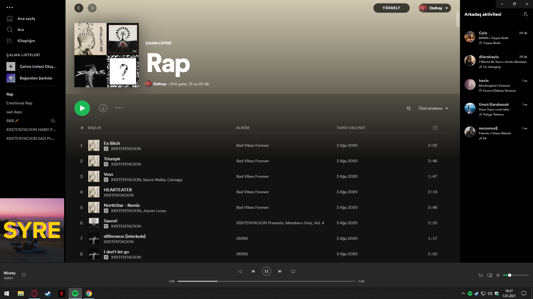Image resolution: width=533 pixels, height=299 pixels.
Task: Open the Beğenilen Şarkılar link
Action: [36, 78]
